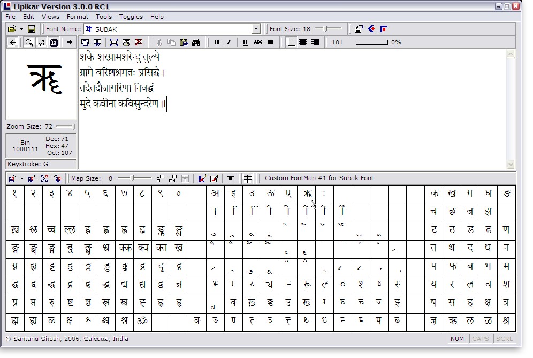The height and width of the screenshot is (358, 533).
Task: Click the red X clear-text icon
Action: (x=139, y=42)
